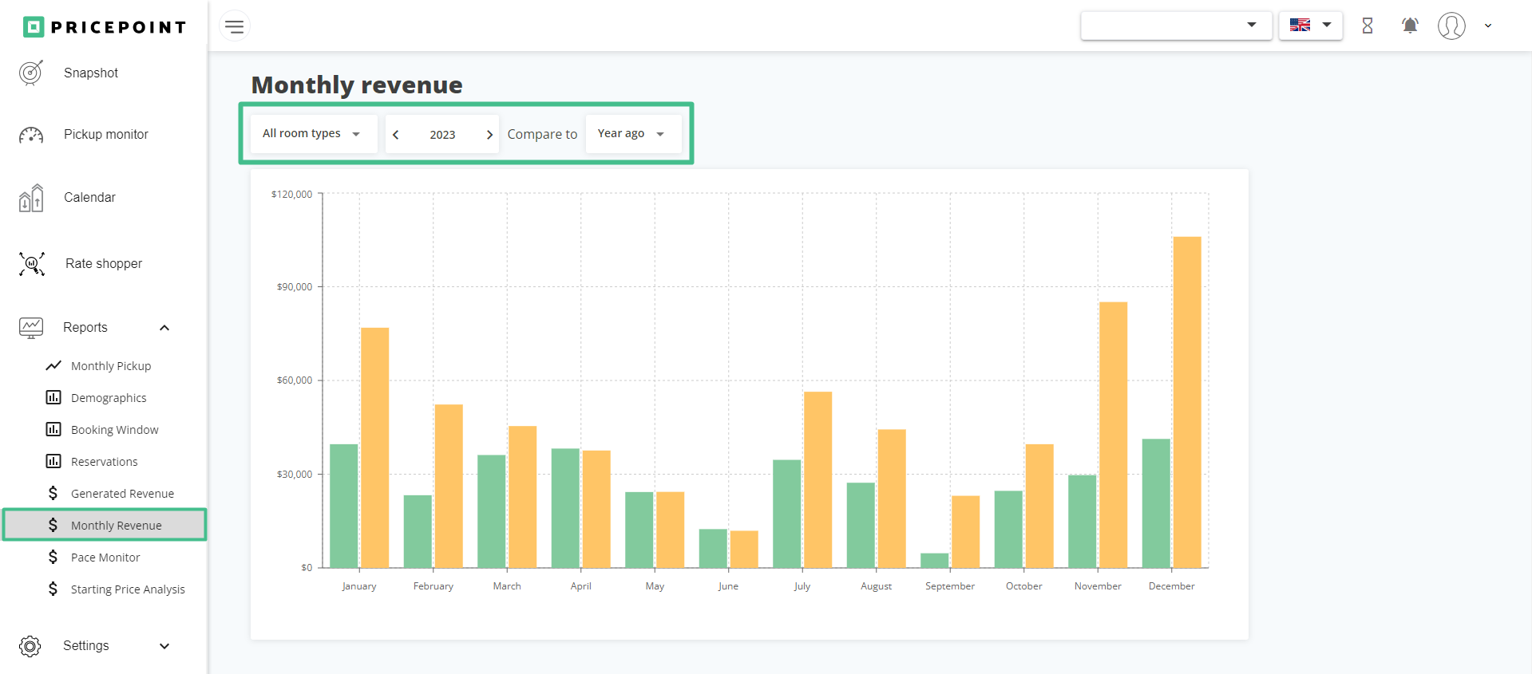Open the language flag dropdown
Image resolution: width=1532 pixels, height=674 pixels.
pyautogui.click(x=1310, y=26)
